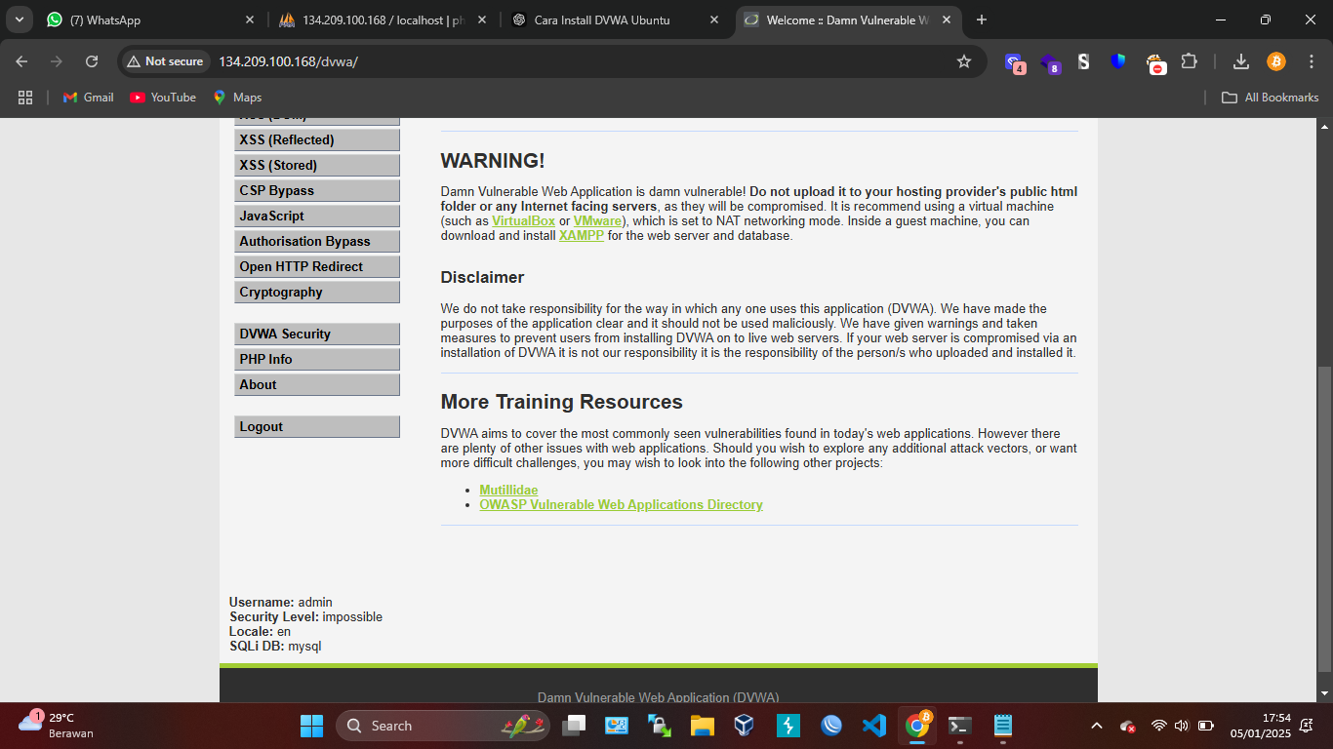Open the extension with the pink 4 badge
This screenshot has height=749, width=1333.
[x=1015, y=61]
